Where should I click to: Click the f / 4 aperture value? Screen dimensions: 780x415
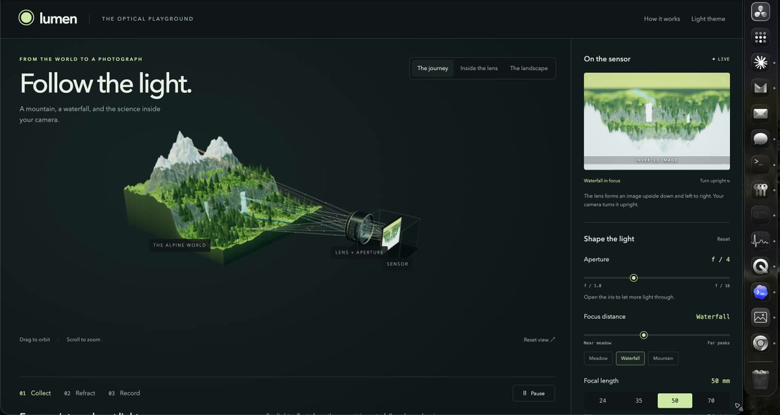pos(720,260)
